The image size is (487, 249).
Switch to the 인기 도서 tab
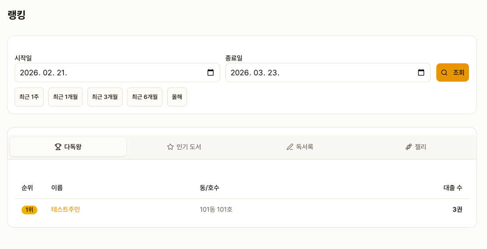click(184, 147)
